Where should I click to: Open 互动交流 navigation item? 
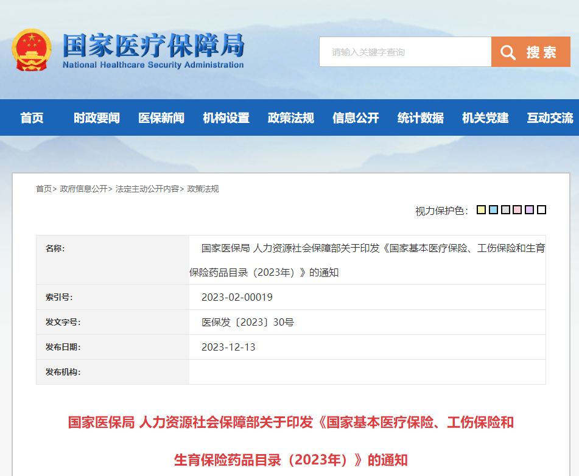pyautogui.click(x=550, y=118)
